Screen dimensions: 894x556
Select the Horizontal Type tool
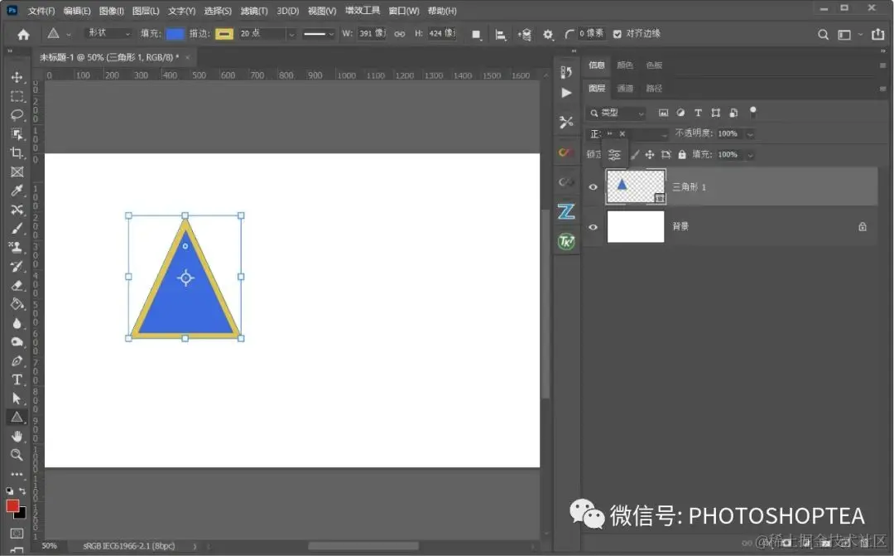point(17,380)
